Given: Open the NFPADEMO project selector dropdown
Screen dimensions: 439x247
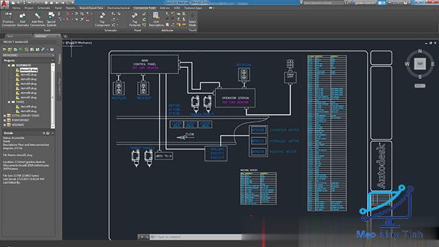Looking at the screenshot, I should click(x=28, y=55).
